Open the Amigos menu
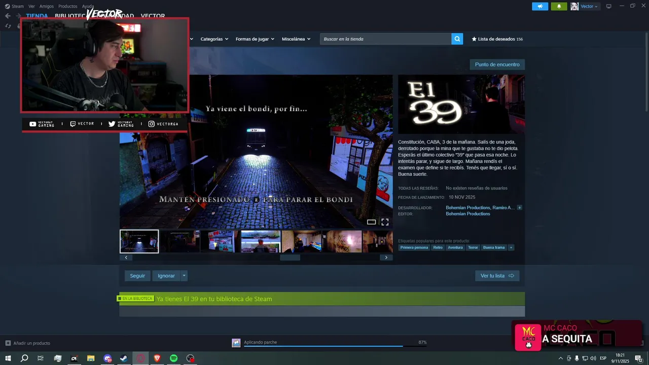Viewport: 649px width, 365px height. pos(47,6)
